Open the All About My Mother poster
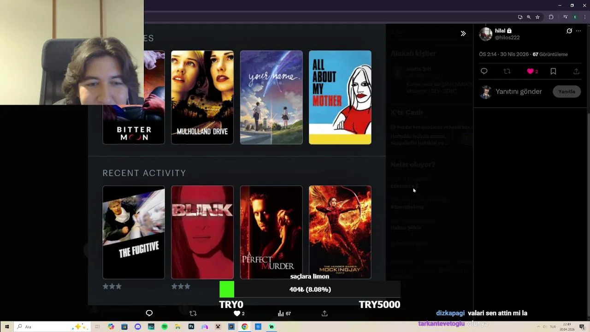Image resolution: width=590 pixels, height=332 pixels. [x=340, y=97]
